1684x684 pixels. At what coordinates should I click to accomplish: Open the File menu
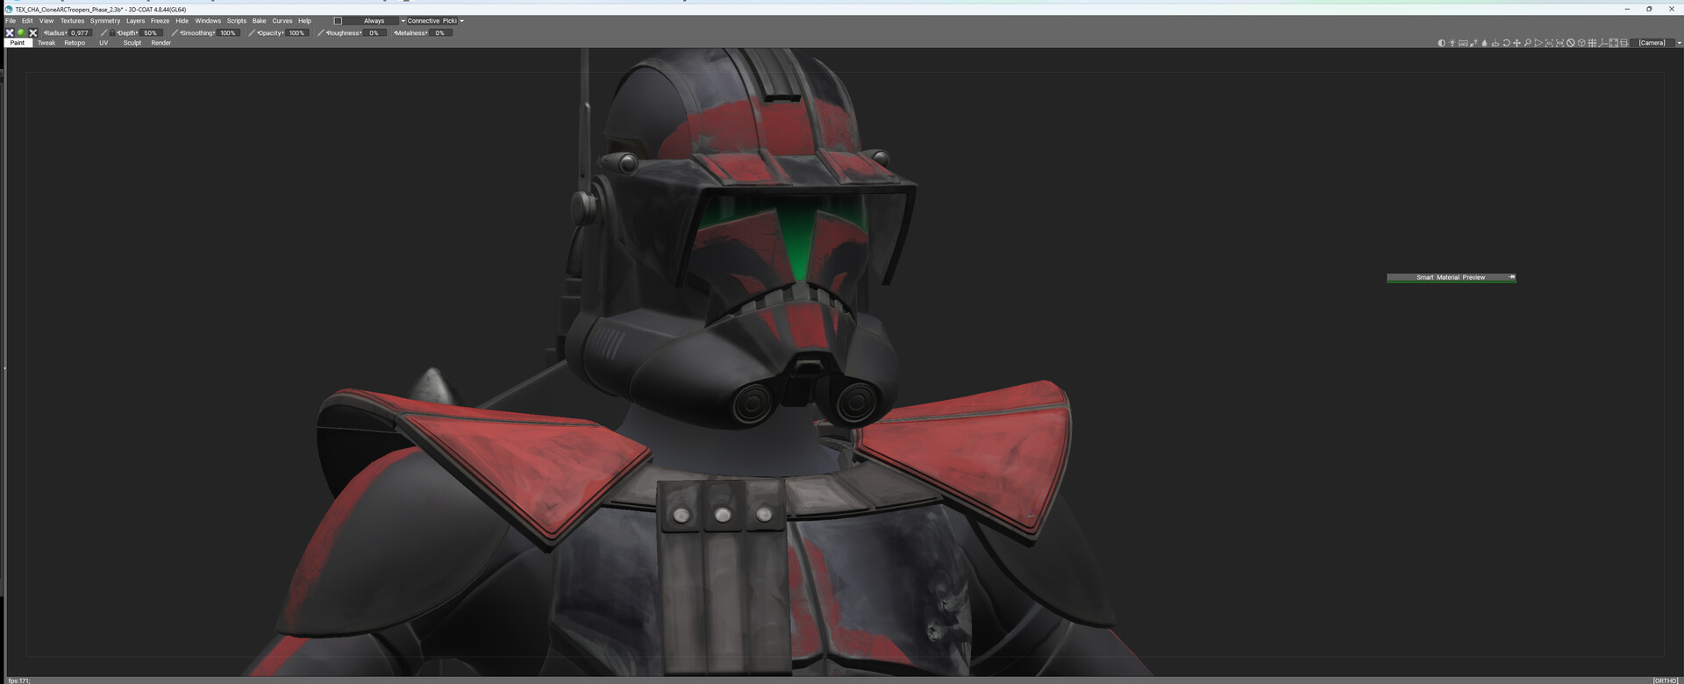(11, 21)
